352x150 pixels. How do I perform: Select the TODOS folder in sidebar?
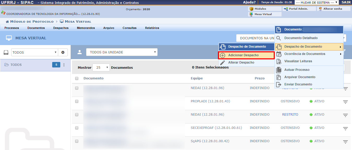pyautogui.click(x=16, y=65)
